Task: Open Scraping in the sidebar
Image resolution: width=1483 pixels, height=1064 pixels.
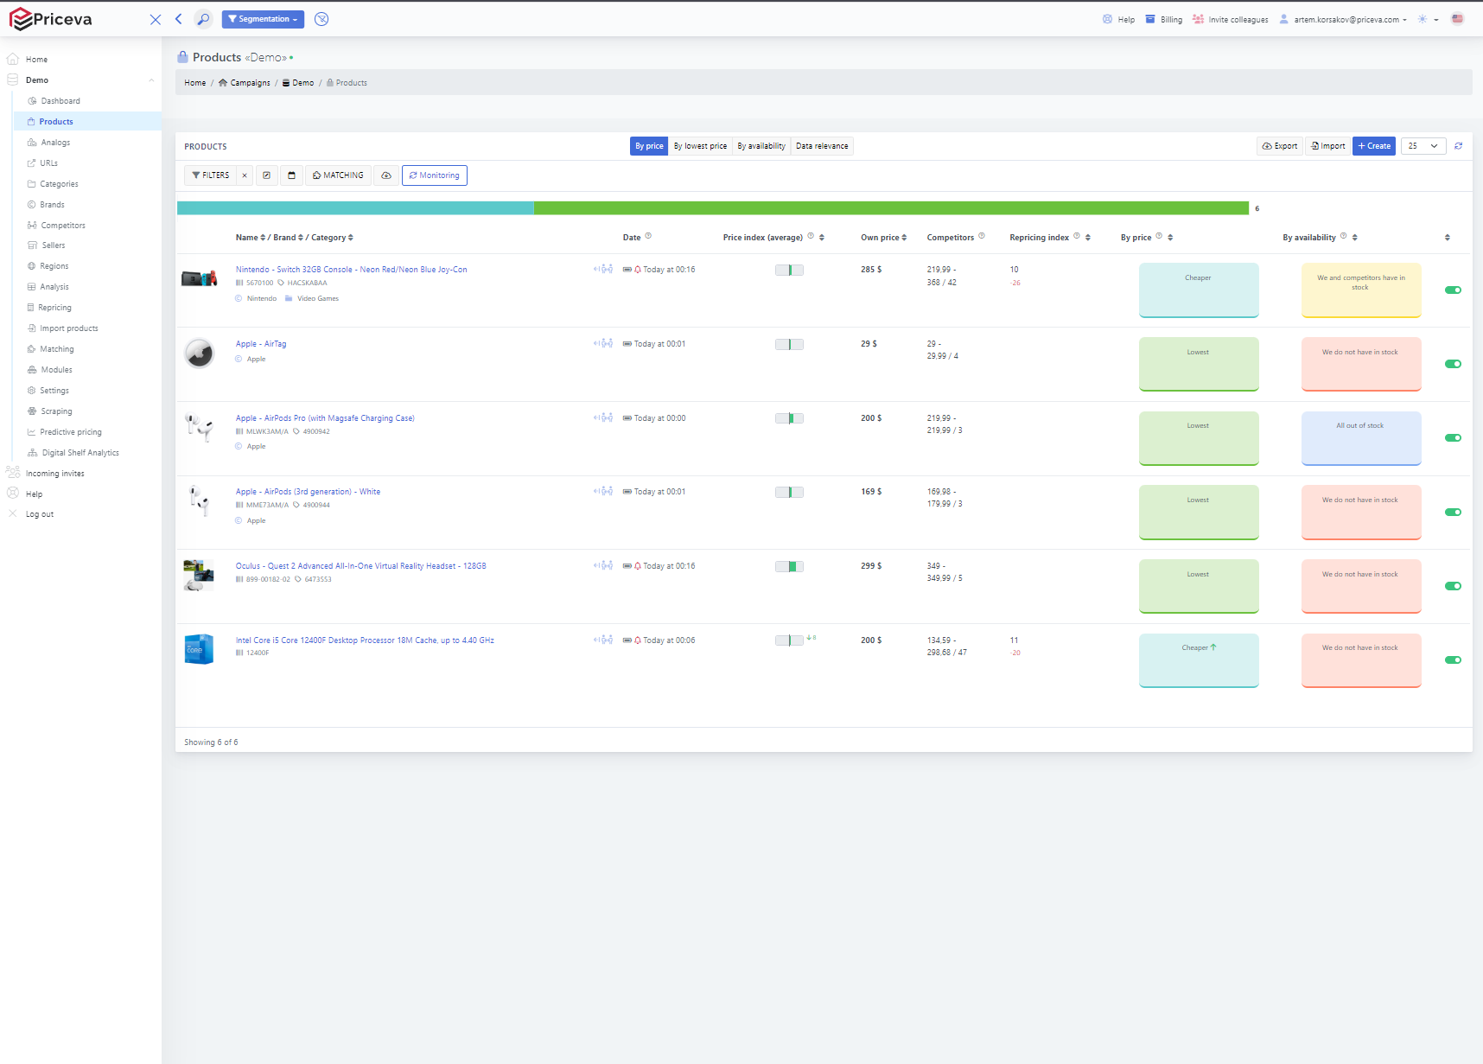Action: (56, 411)
